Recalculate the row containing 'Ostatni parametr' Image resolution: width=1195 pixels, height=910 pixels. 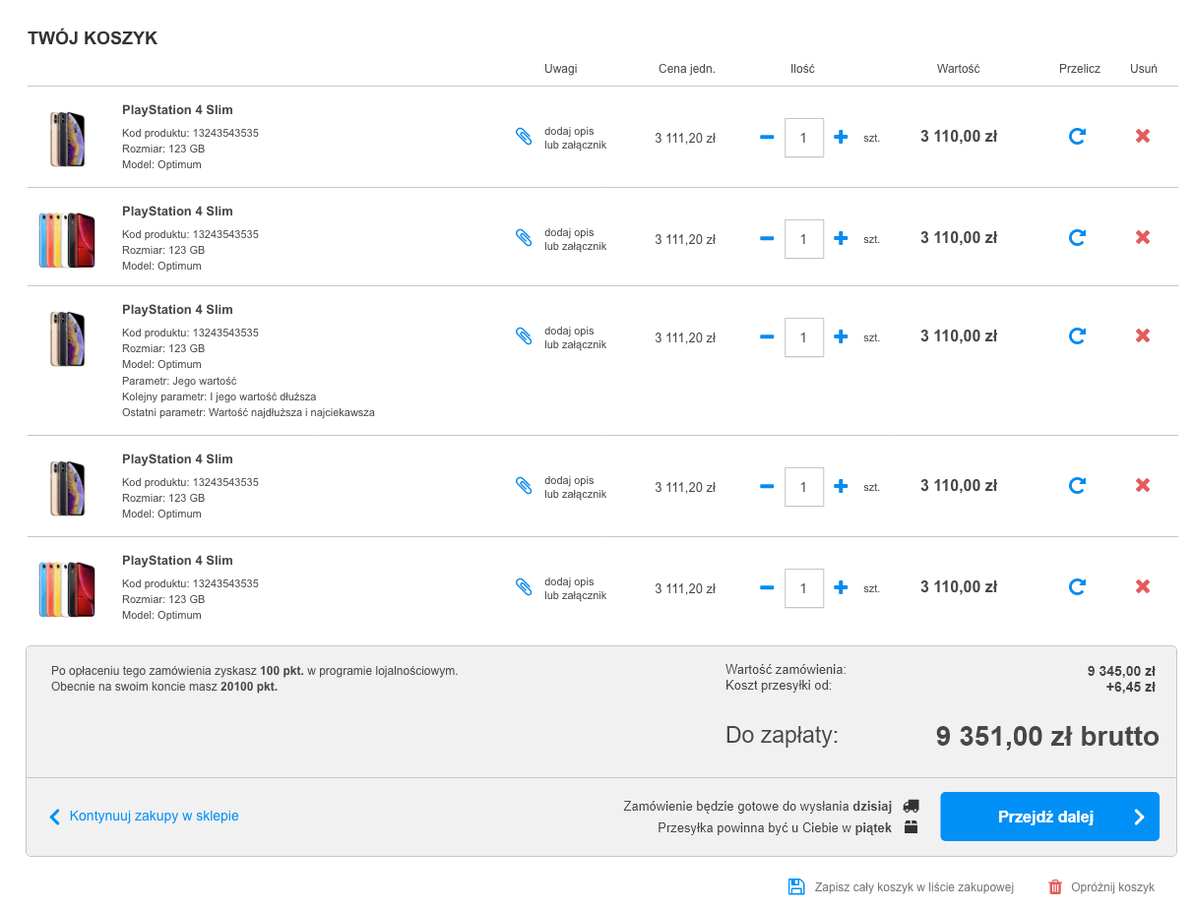coord(1077,335)
